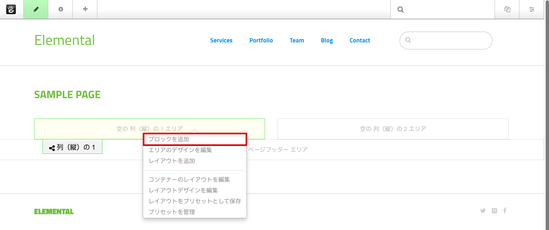Select ブロックを追加 from the menu
549x230 pixels.
(x=195, y=139)
